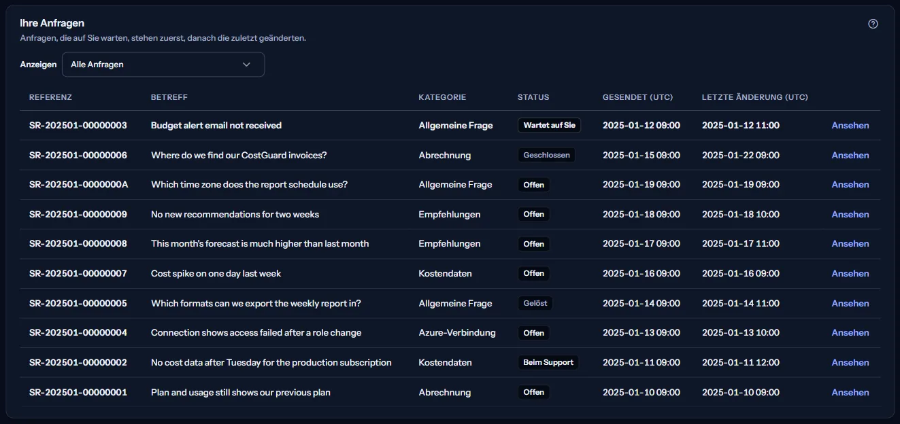The image size is (900, 424).
Task: Click Ansehen for SR-202501-00000001
Action: [850, 392]
